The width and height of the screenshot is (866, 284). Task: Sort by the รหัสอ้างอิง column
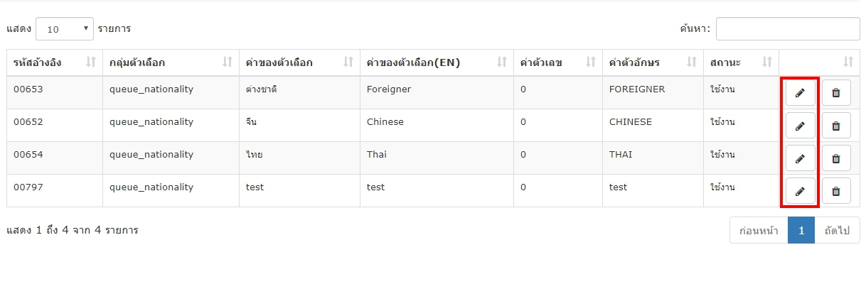coord(55,62)
